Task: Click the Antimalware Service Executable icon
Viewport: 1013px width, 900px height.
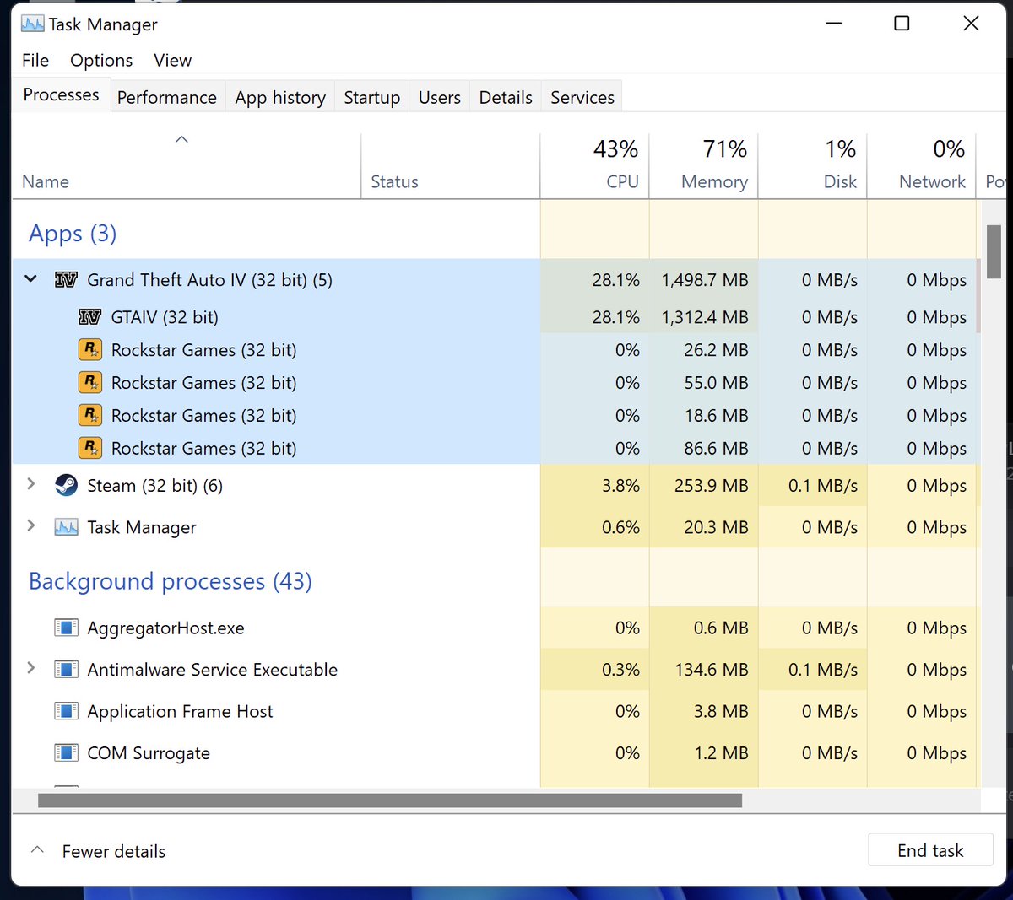Action: pyautogui.click(x=66, y=670)
